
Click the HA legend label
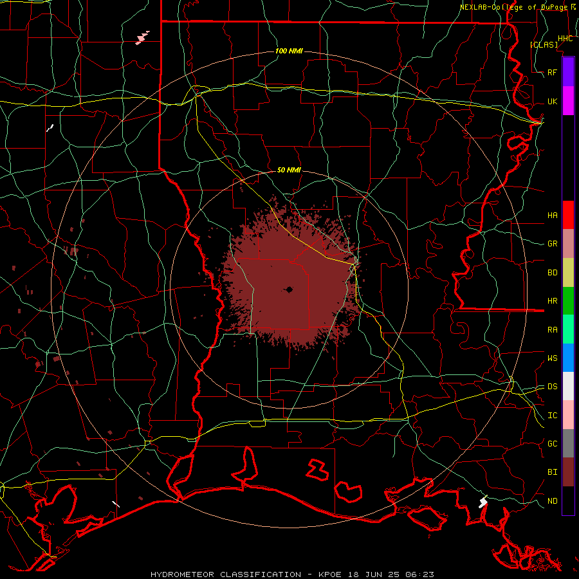[x=552, y=216]
